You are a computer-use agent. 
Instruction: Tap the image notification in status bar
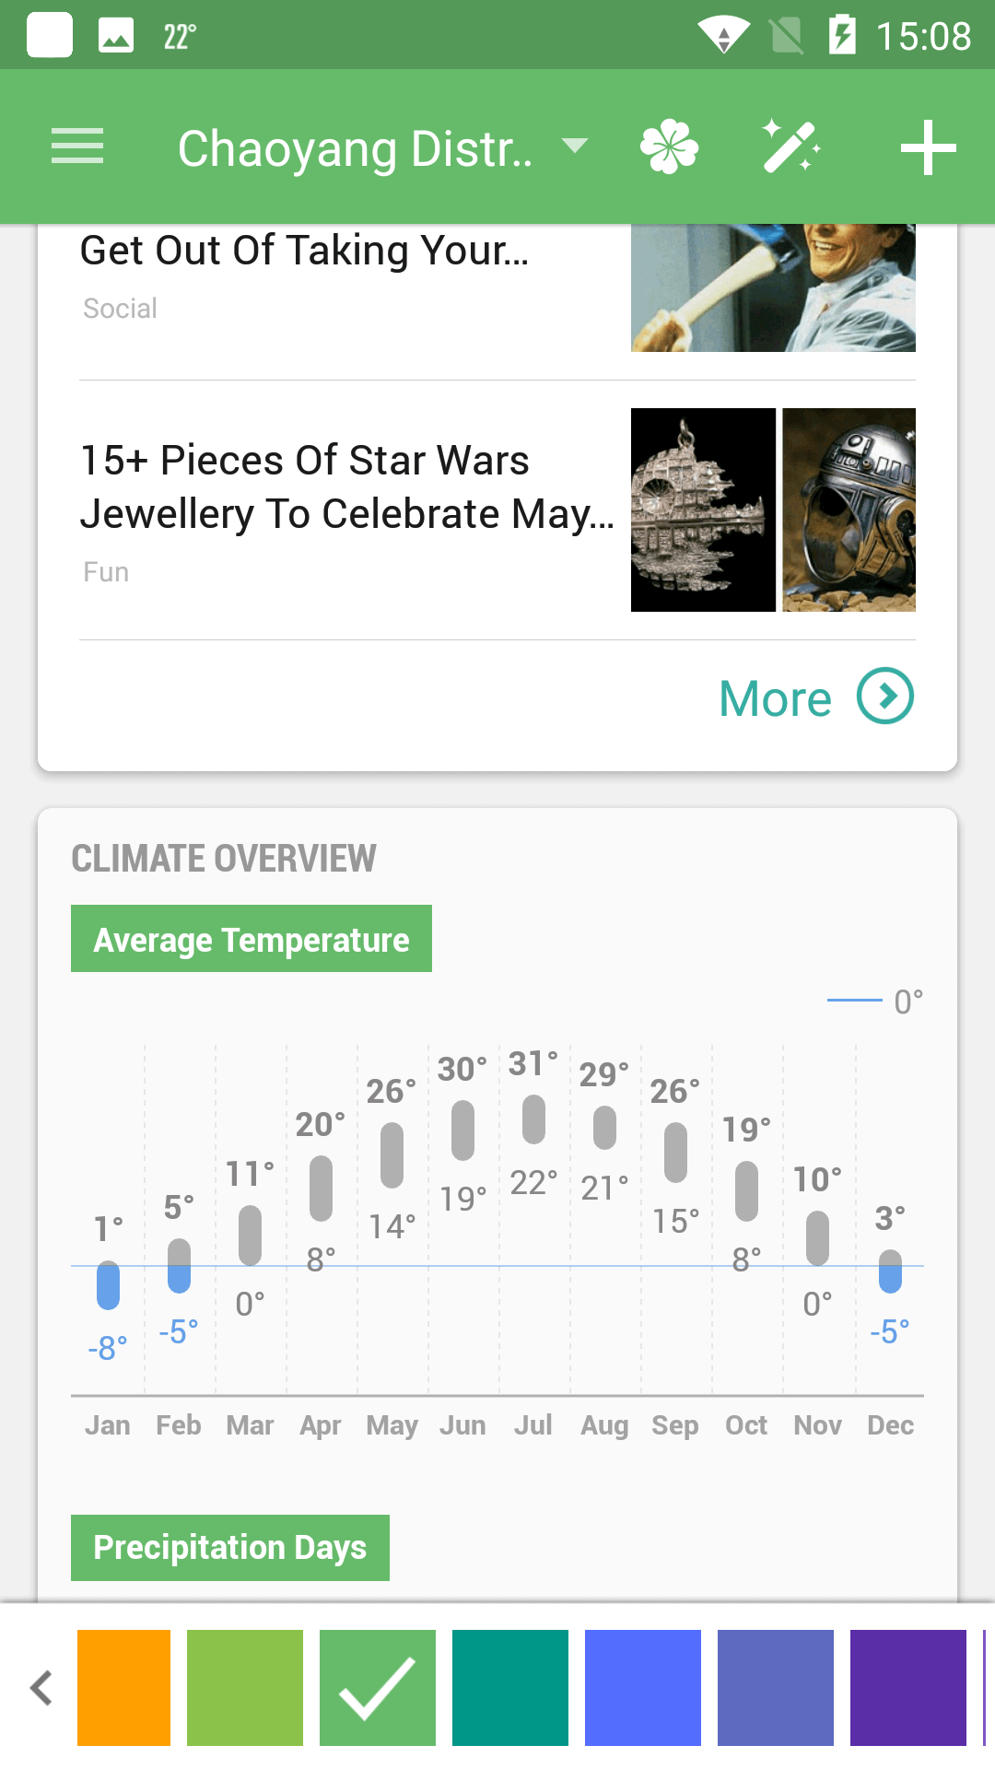(116, 37)
